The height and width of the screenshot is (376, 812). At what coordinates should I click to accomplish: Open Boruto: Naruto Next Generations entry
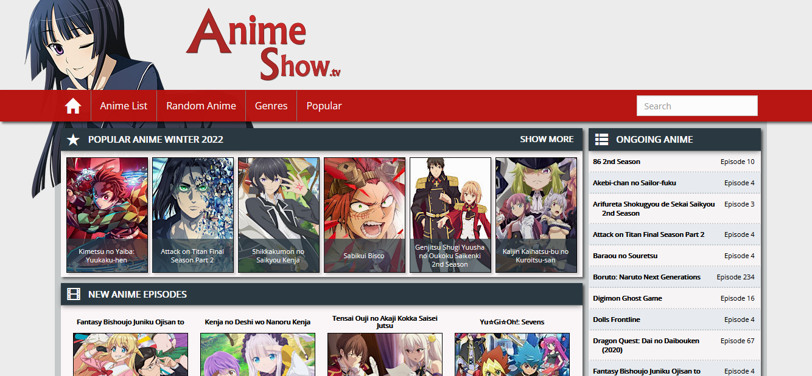(x=646, y=277)
